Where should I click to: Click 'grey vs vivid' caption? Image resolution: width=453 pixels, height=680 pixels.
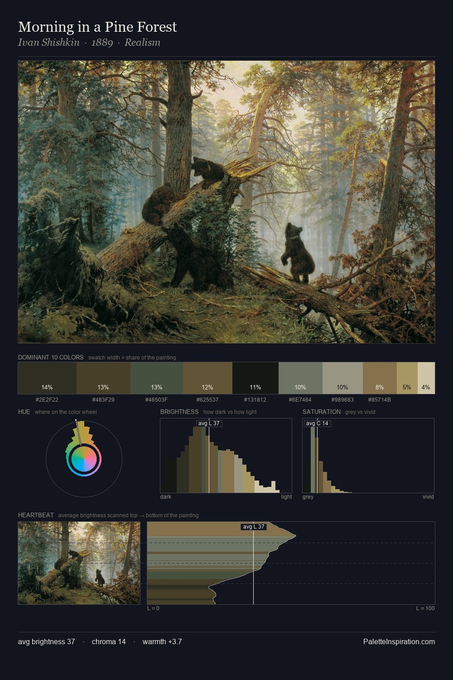(x=360, y=412)
